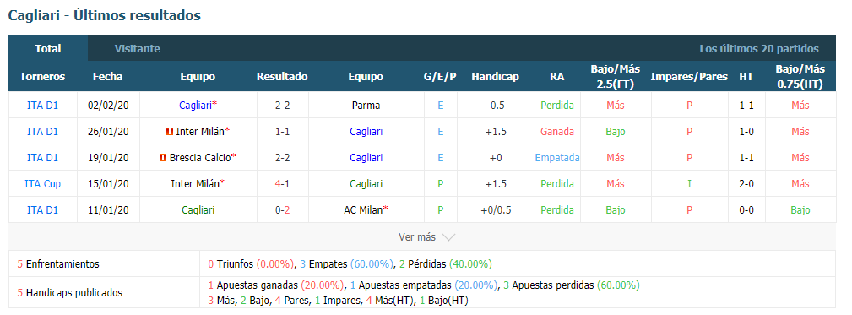Viewport: 852px width, 315px height.
Task: Switch to the Visitante tab
Action: click(x=138, y=48)
